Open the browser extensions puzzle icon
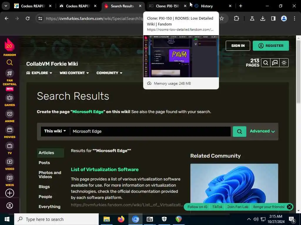The height and width of the screenshot is (225, 301). click(237, 18)
